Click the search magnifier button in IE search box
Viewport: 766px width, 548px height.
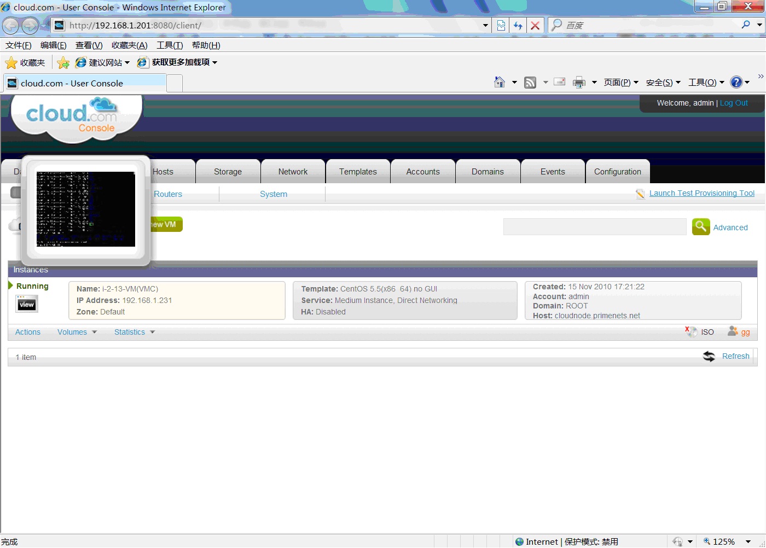(745, 25)
